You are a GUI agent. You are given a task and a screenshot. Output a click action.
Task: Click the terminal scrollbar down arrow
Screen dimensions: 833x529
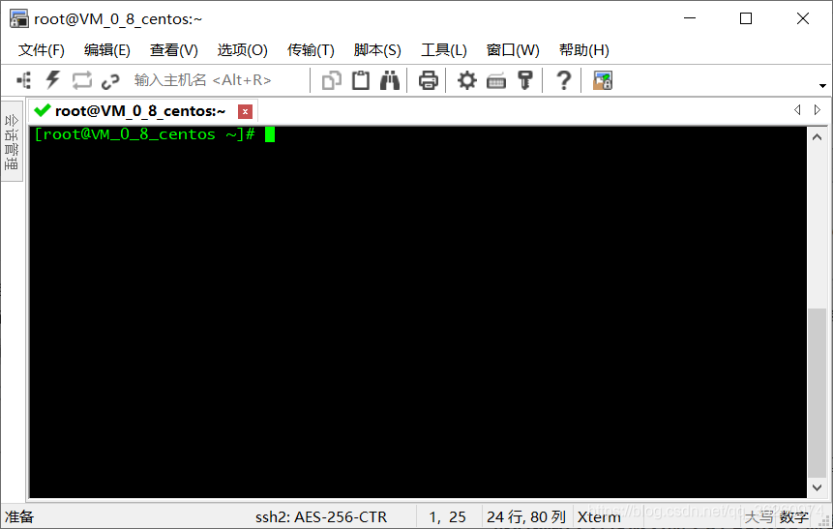coord(818,487)
